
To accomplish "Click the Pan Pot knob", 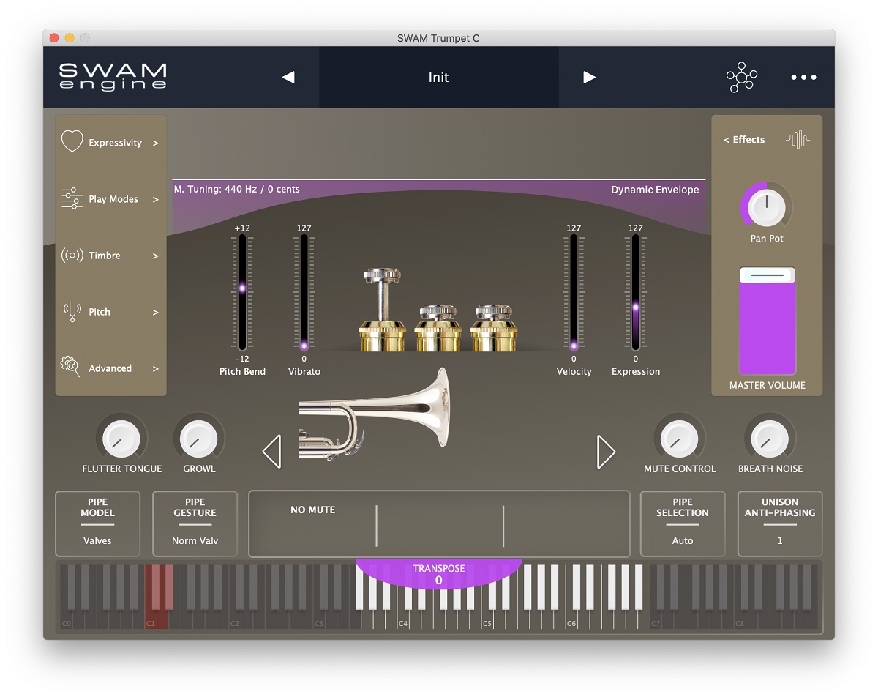I will [x=767, y=207].
